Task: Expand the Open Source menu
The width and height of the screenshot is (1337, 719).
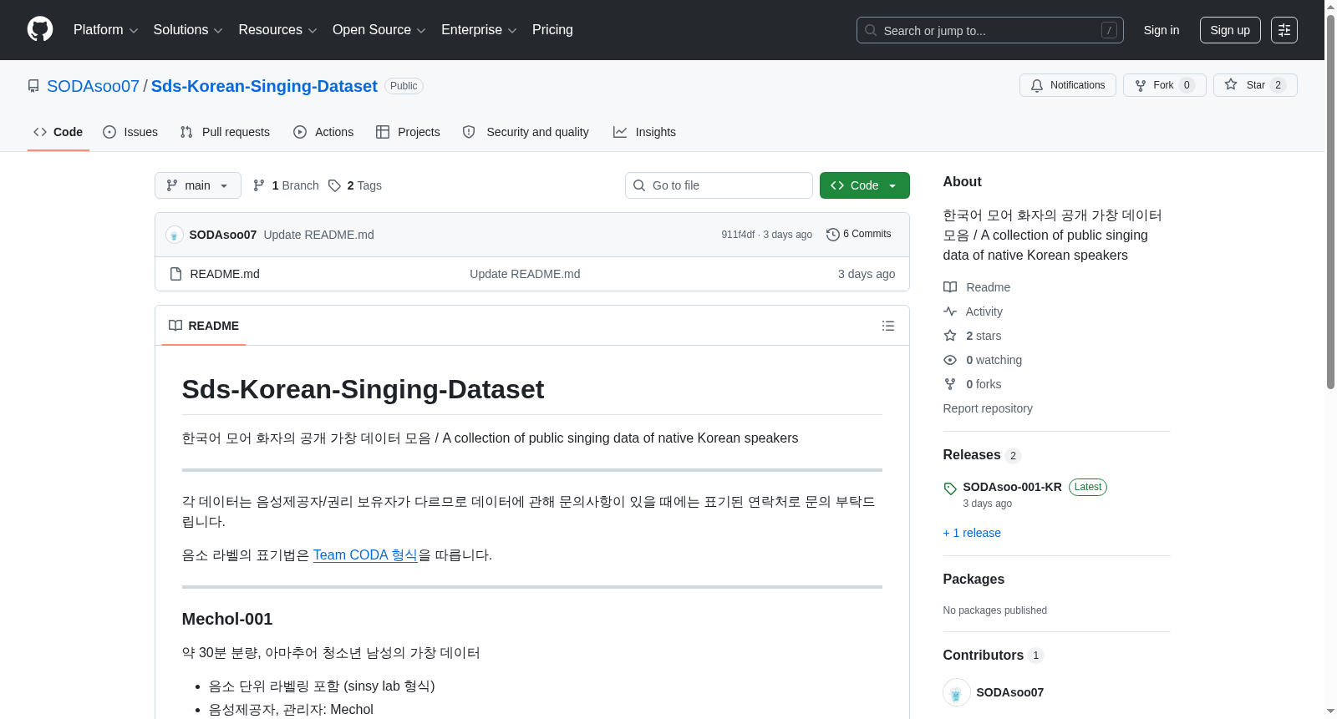Action: click(379, 30)
